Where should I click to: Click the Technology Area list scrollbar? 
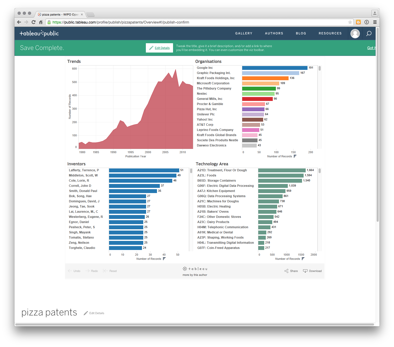(x=320, y=171)
